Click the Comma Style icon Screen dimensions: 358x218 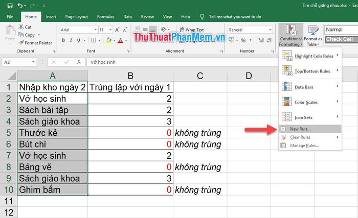pyautogui.click(x=251, y=40)
